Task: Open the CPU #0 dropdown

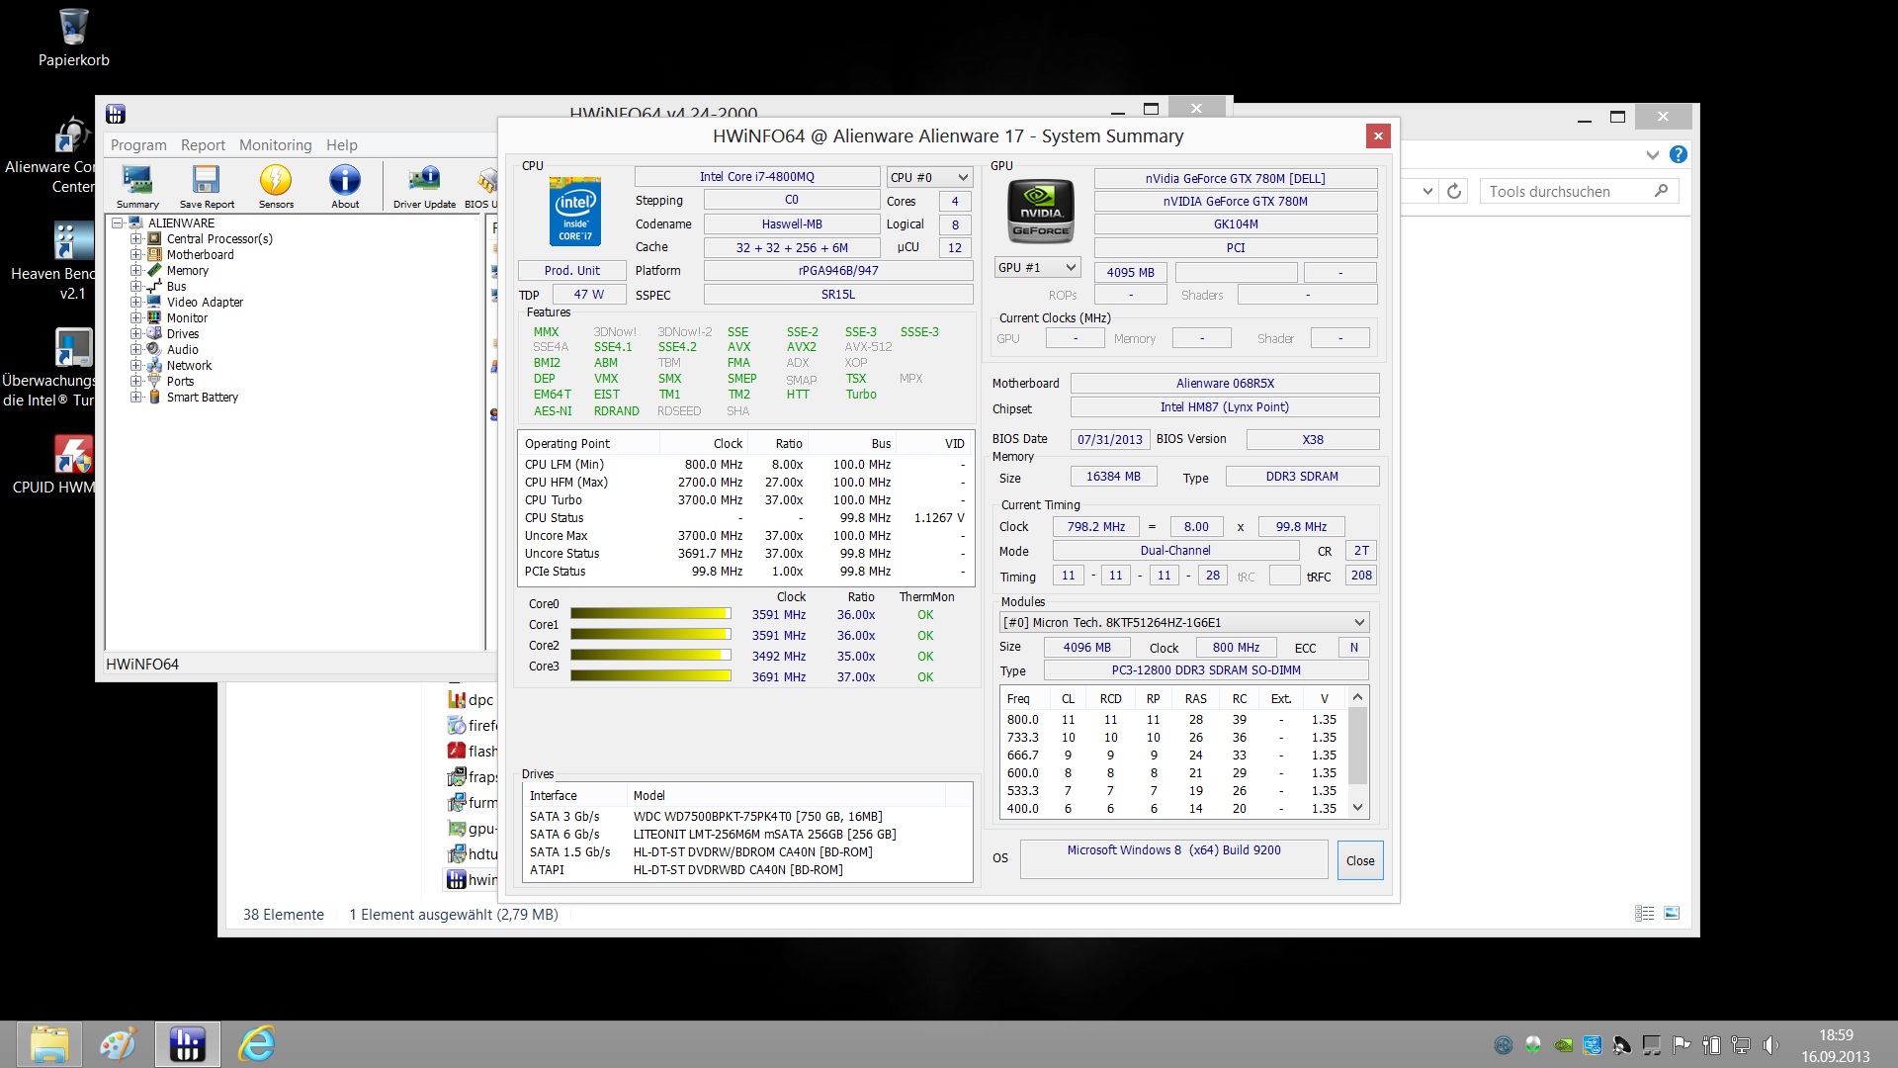Action: coord(929,178)
